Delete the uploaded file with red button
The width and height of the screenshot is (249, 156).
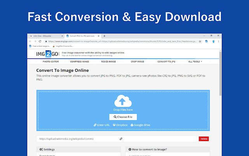(203, 138)
